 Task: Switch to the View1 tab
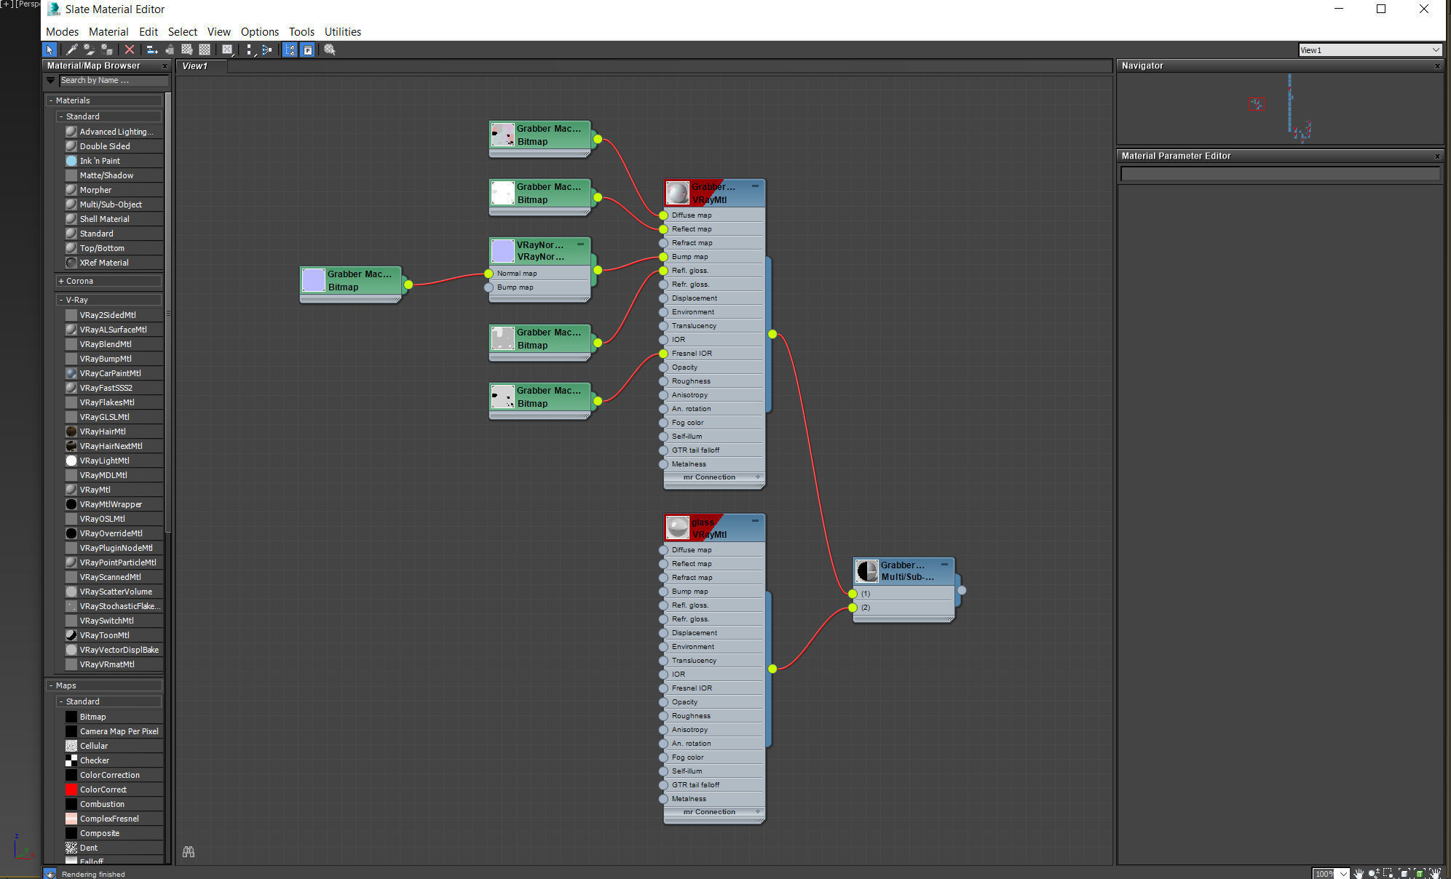[195, 65]
